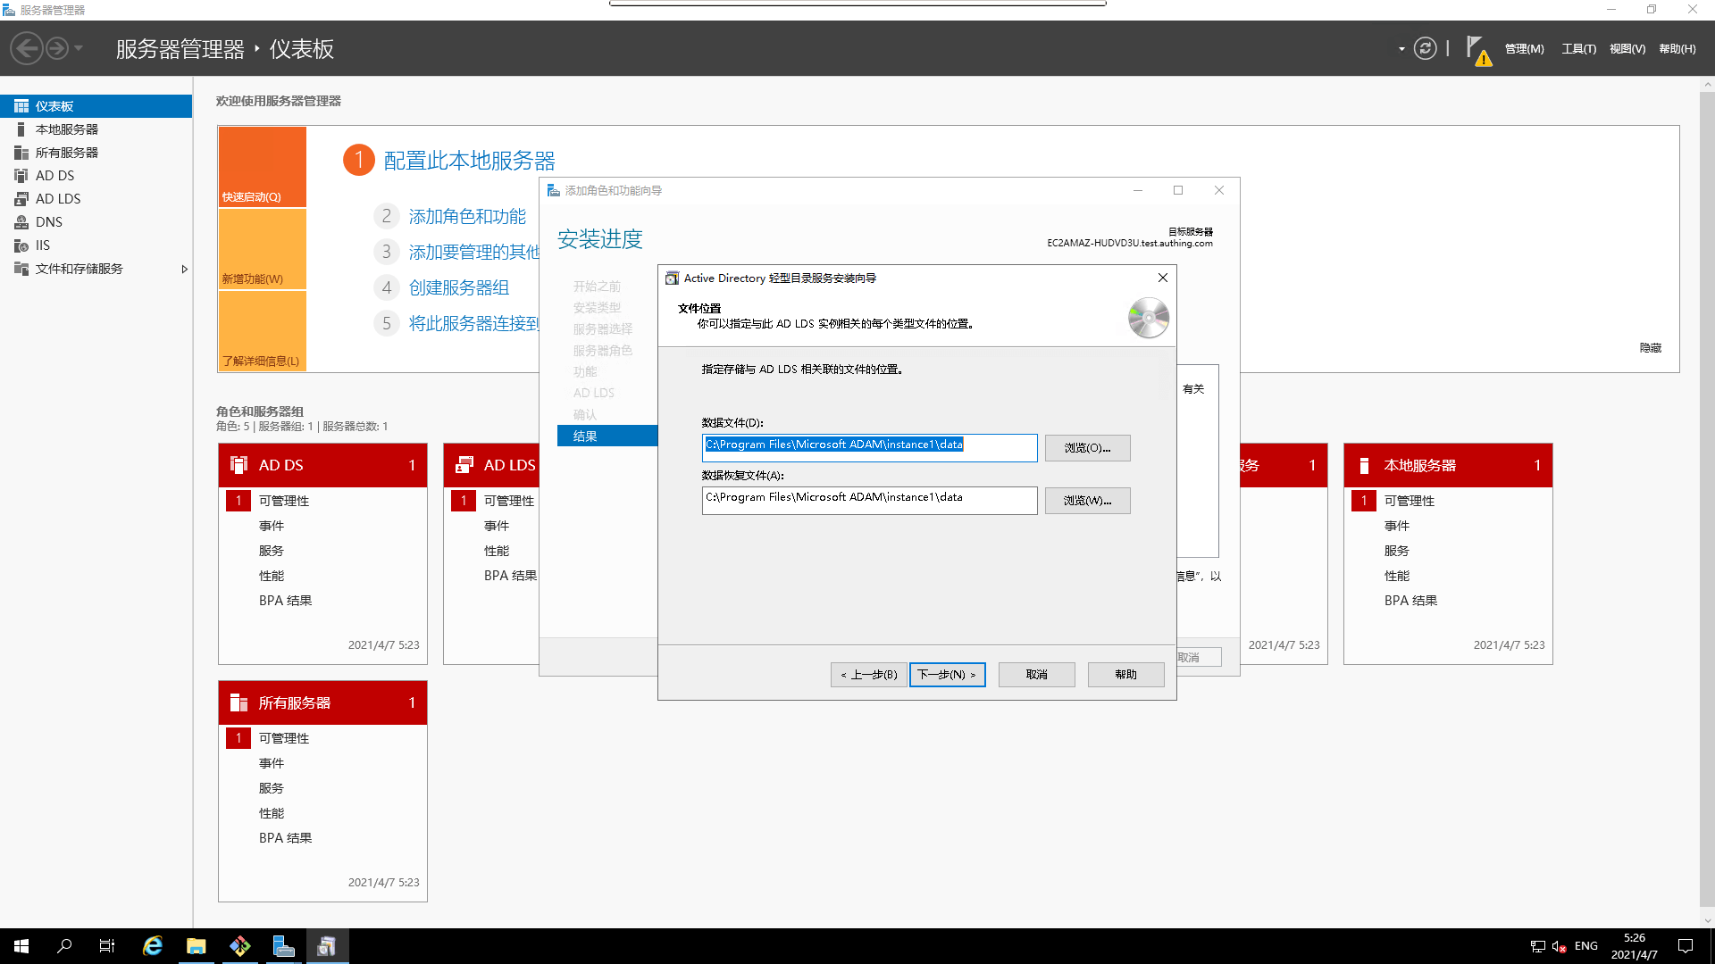This screenshot has height=964, width=1715.
Task: Select IIS in the sidebar
Action: click(x=42, y=245)
